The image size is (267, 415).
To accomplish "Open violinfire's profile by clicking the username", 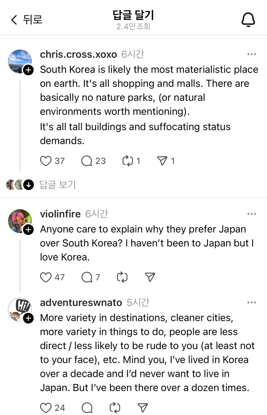I will 60,213.
